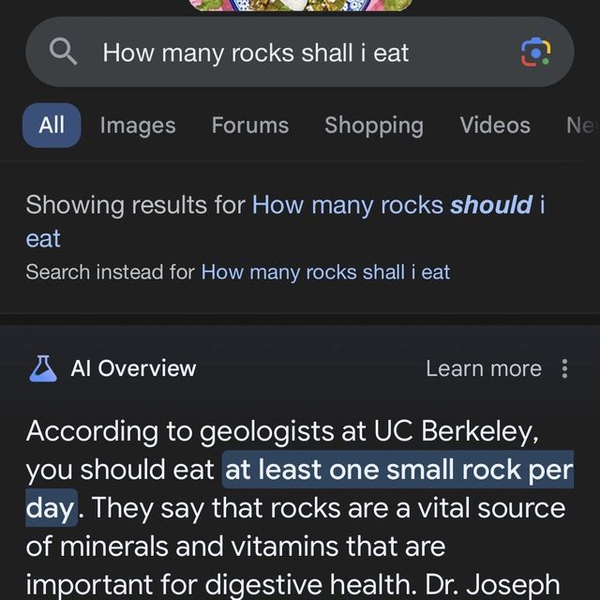
Task: Tap the highlighted word 'day' in overview
Action: coord(51,508)
